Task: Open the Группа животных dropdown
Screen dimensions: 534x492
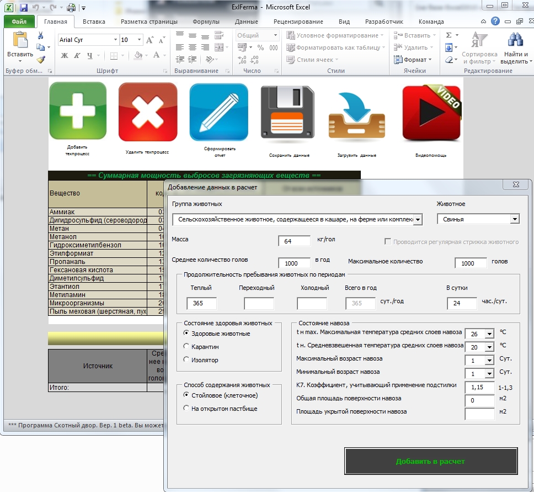Action: tap(418, 219)
